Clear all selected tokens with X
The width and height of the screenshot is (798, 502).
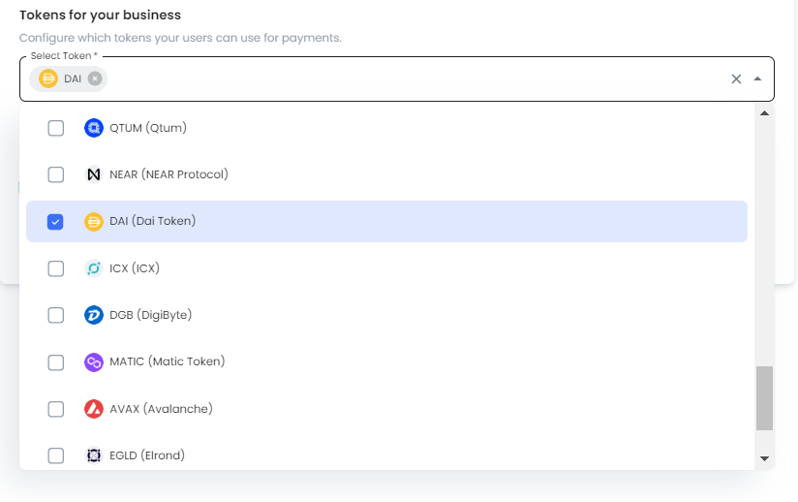[x=736, y=79]
